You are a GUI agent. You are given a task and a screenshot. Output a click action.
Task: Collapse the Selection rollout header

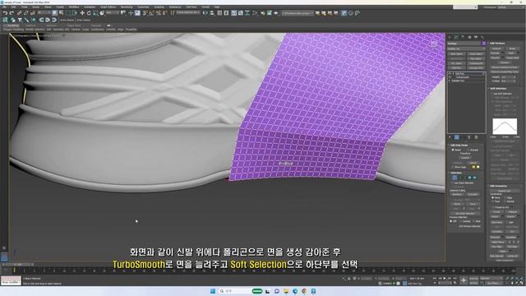[455, 173]
